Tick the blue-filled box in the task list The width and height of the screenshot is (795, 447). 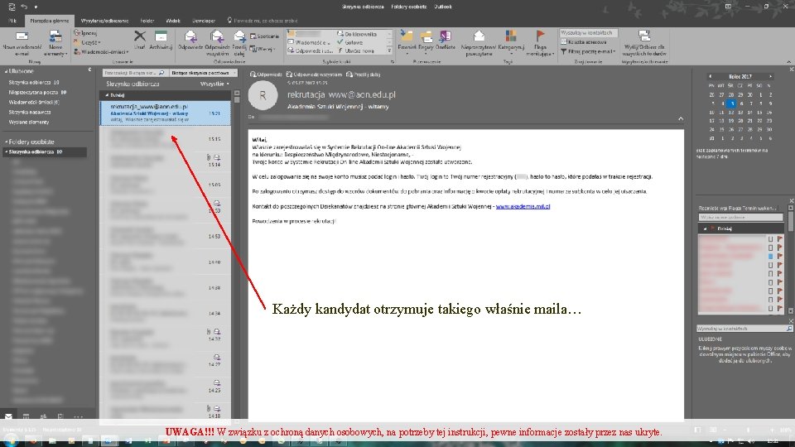point(770,257)
